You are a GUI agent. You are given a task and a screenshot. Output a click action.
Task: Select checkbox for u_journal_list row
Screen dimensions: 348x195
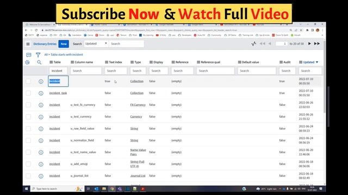click(28, 175)
